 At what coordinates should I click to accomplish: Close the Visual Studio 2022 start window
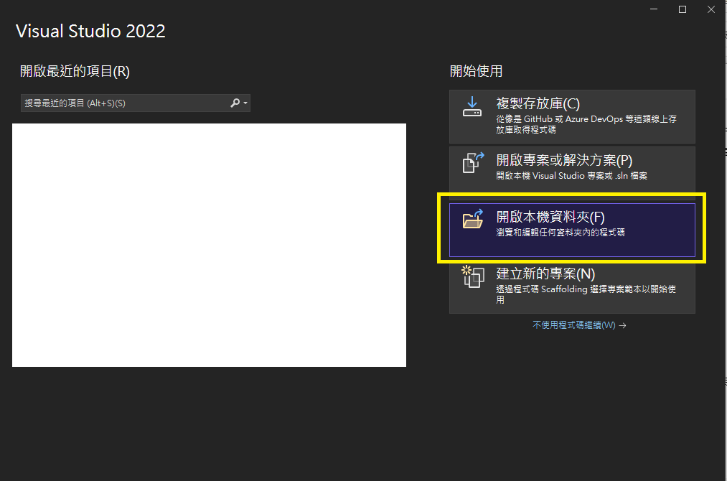pyautogui.click(x=711, y=9)
